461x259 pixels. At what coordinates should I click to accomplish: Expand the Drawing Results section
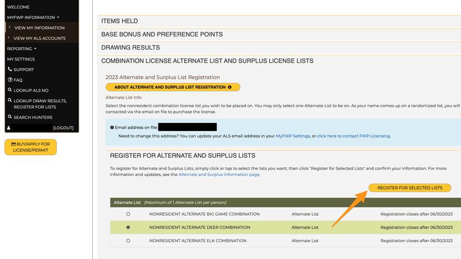coord(130,48)
